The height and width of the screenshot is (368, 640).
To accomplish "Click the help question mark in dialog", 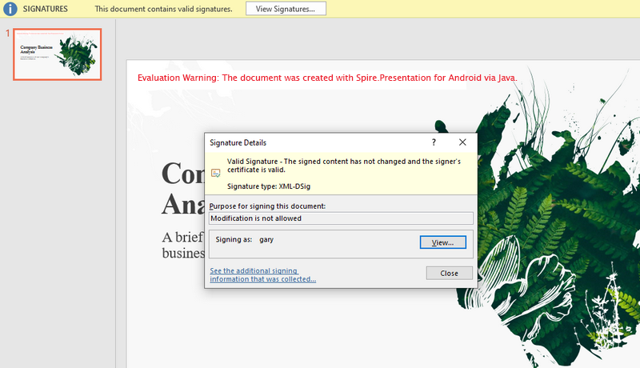I will 433,142.
